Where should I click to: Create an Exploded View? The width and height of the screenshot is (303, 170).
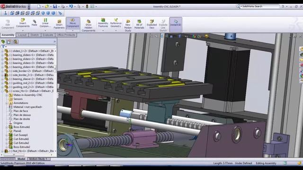(x=151, y=24)
